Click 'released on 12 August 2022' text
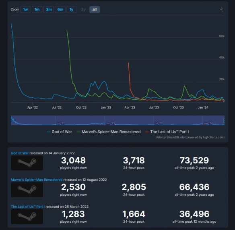The width and height of the screenshot is (235, 230). (85, 180)
